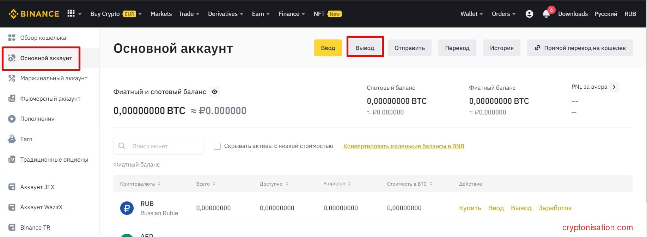This screenshot has height=237, width=647.
Task: Click the user profile icon
Action: tap(529, 14)
